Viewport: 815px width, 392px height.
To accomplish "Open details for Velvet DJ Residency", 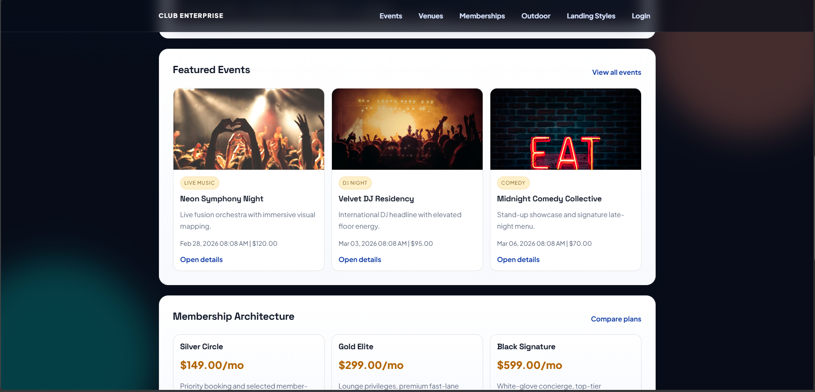I will [359, 259].
